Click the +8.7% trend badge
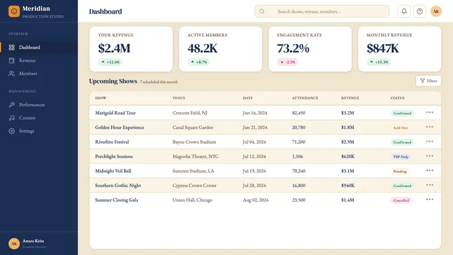Screen dimensions: 453x255 (x=199, y=62)
